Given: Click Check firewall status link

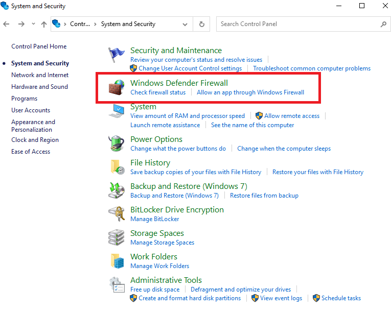Looking at the screenshot, I should tap(158, 92).
